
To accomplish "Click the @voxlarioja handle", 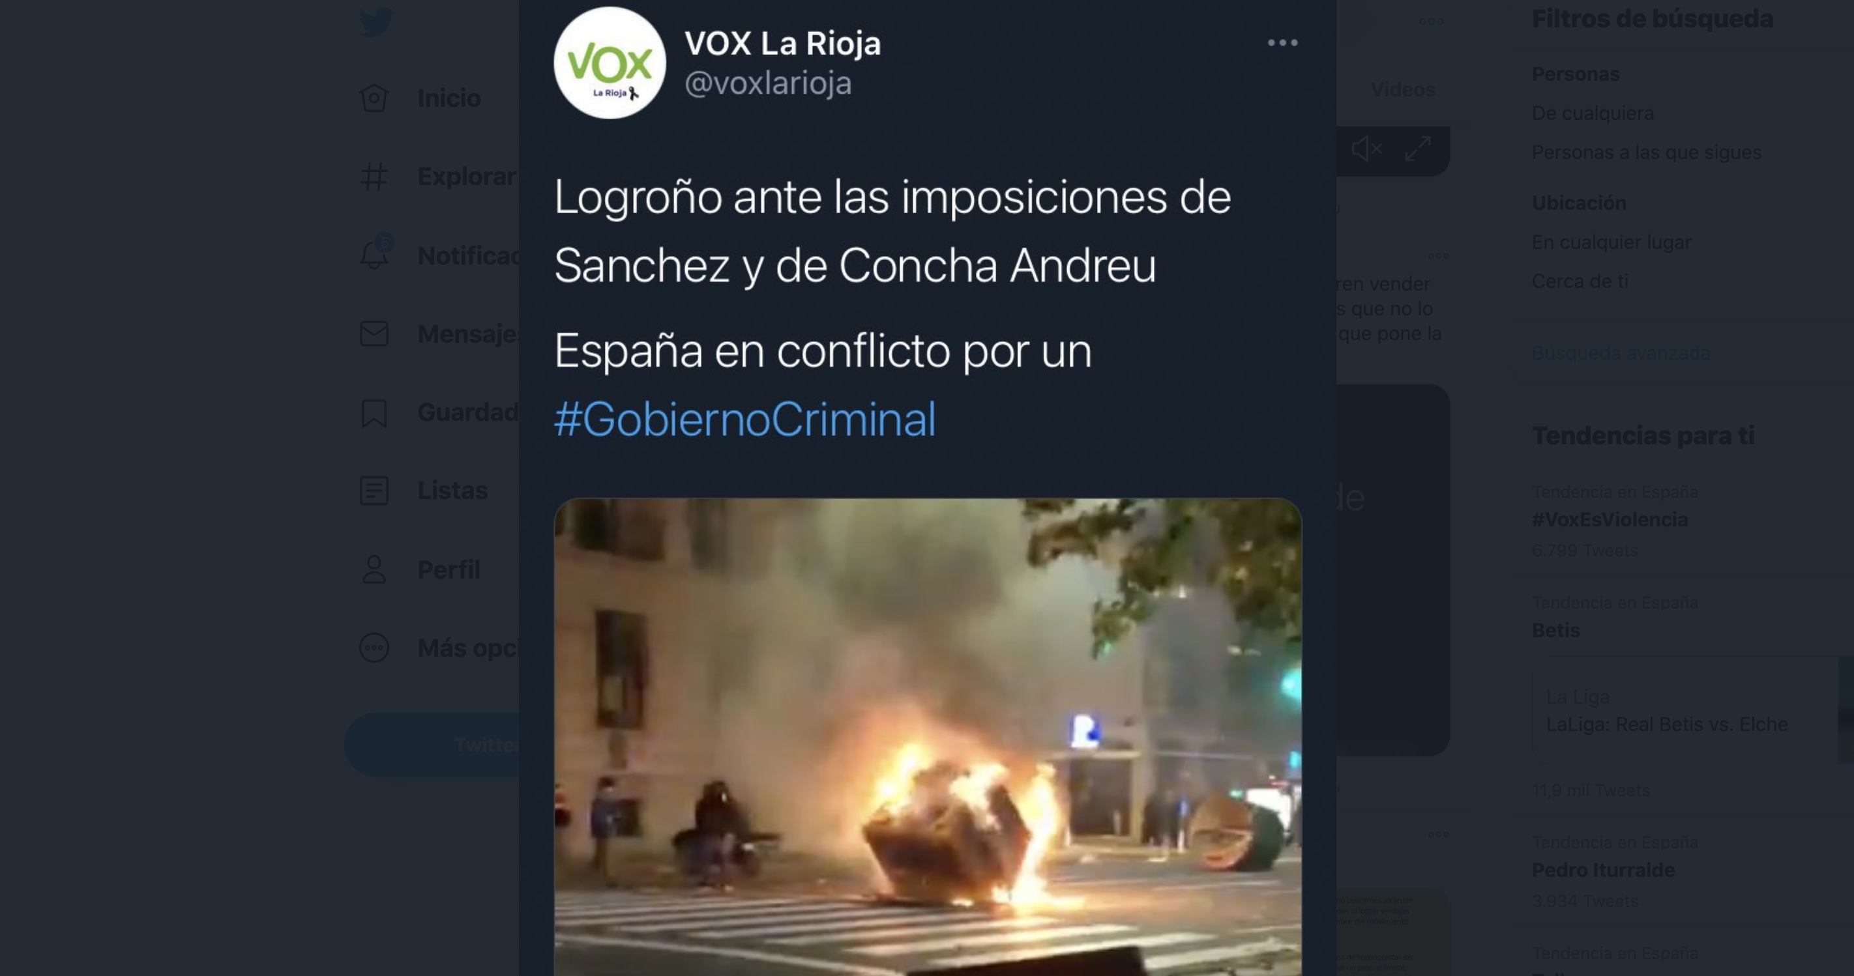I will pyautogui.click(x=768, y=83).
